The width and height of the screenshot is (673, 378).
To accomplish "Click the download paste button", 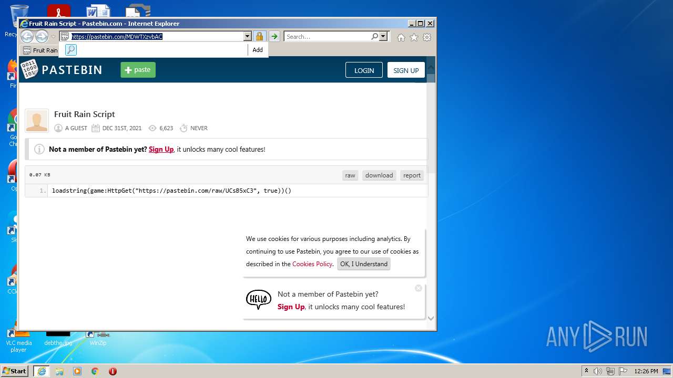I will coord(379,175).
